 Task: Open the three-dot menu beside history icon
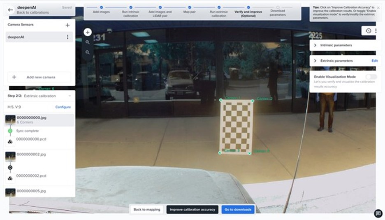pyautogui.click(x=376, y=31)
